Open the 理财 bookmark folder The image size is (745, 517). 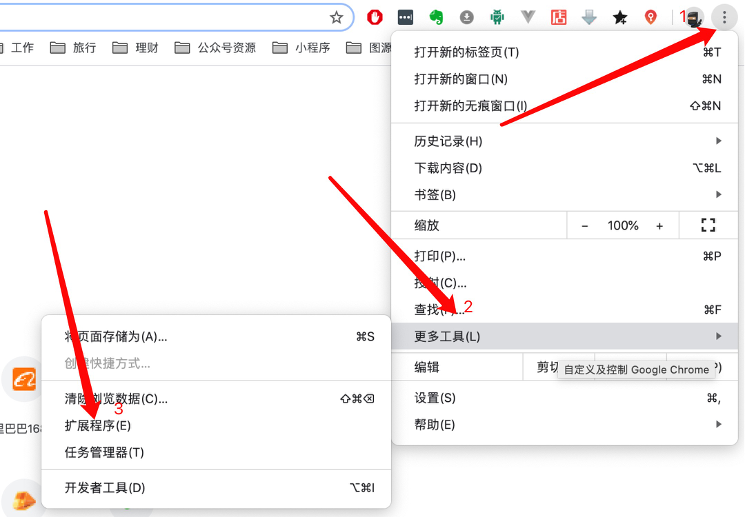tap(135, 48)
